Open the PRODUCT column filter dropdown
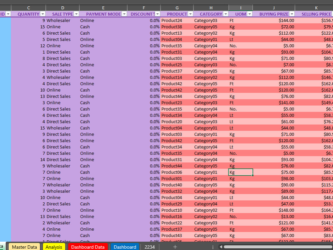Viewport: 333px width, 250px height. point(190,14)
